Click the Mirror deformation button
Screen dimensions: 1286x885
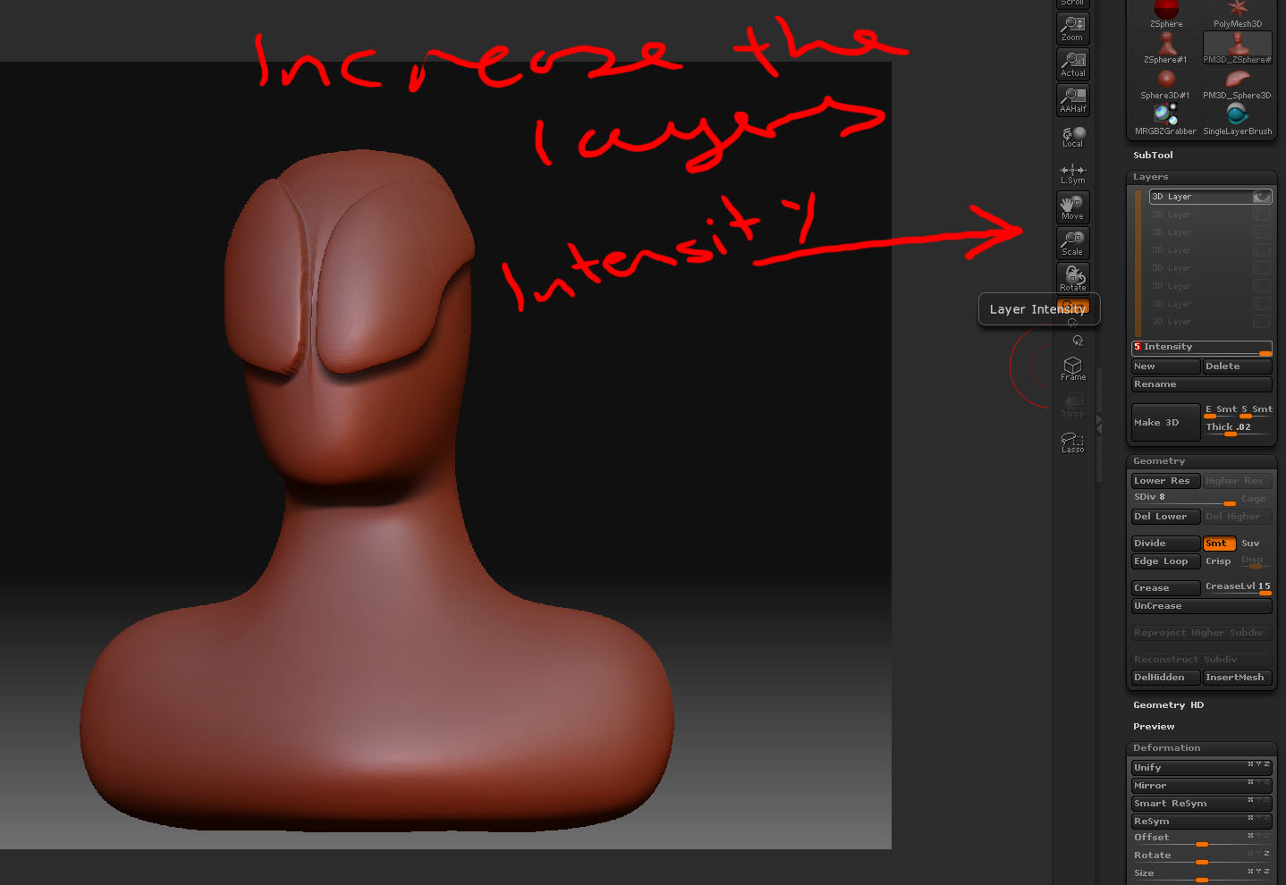click(1201, 786)
